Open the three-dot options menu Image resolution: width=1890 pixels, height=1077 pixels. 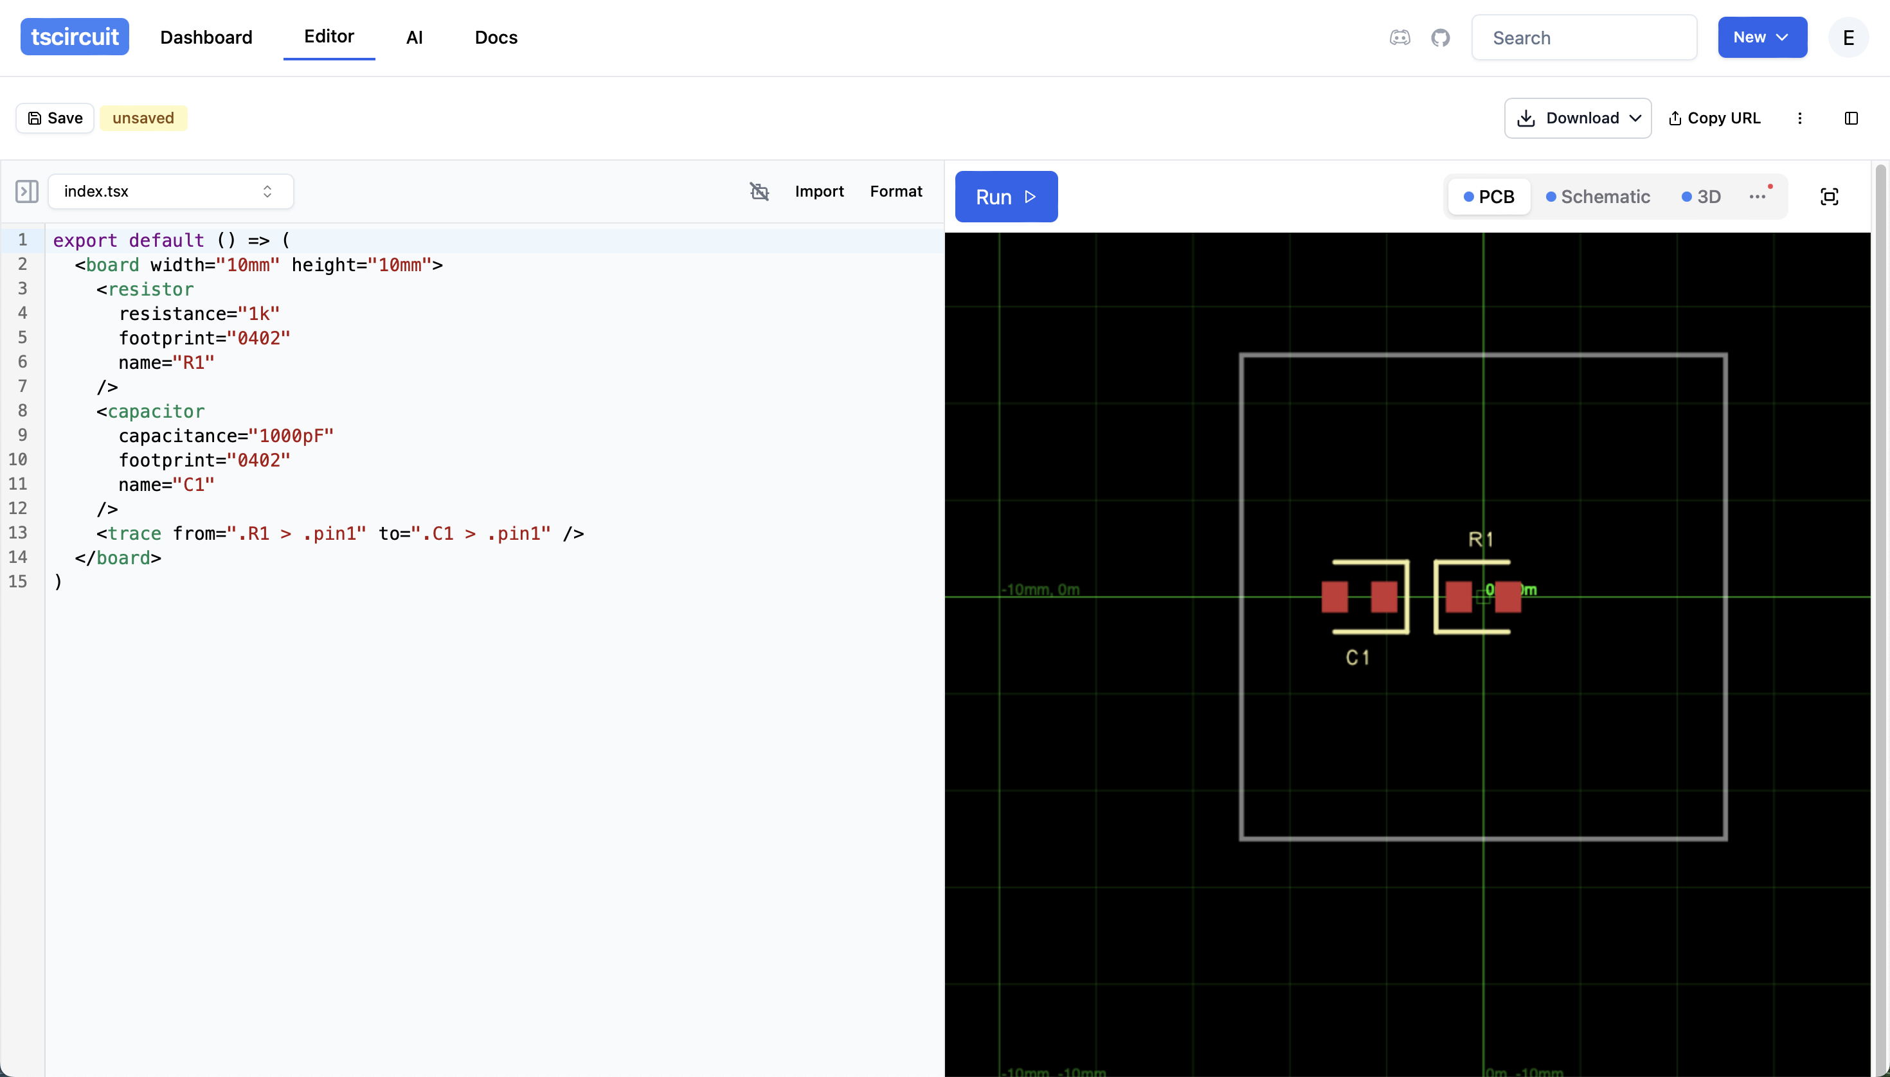pos(1800,118)
